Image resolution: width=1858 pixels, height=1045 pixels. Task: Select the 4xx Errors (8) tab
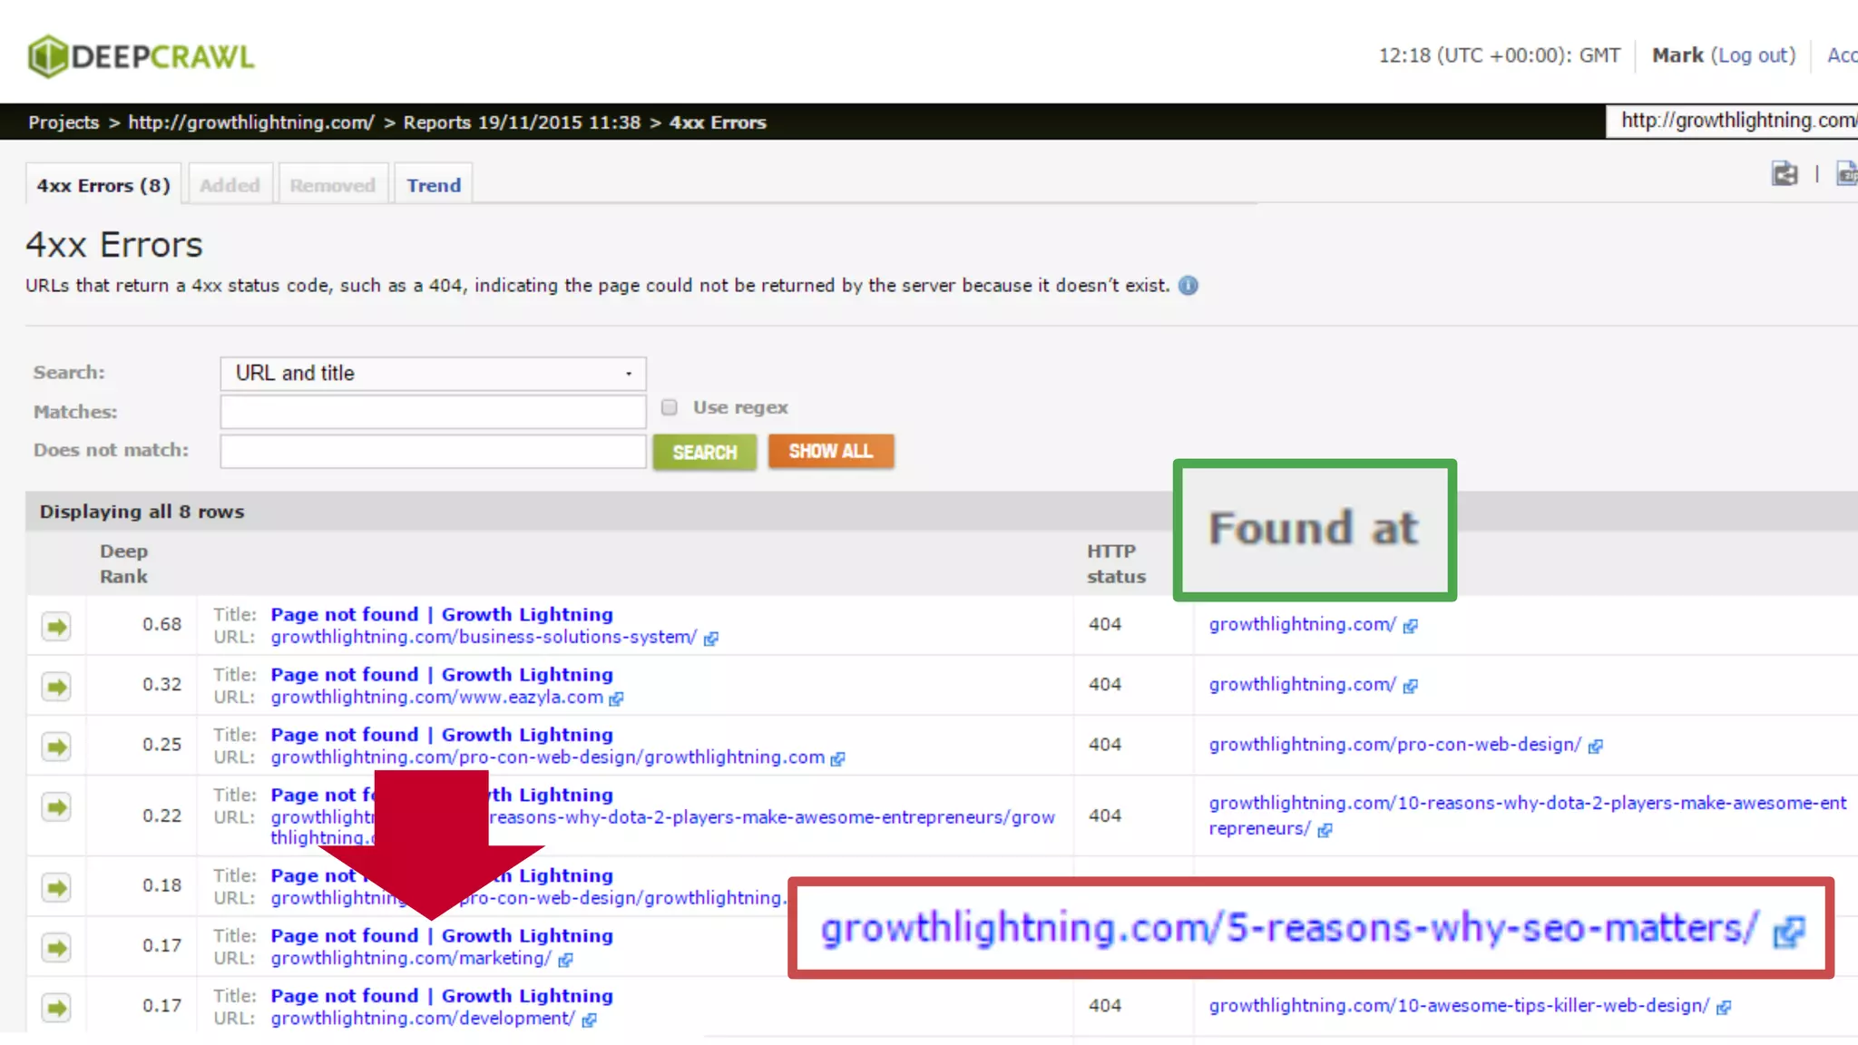tap(103, 185)
